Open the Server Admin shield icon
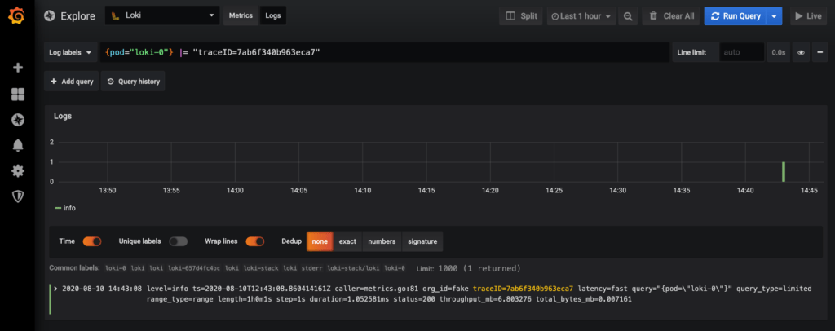Screen dimensions: 835x331 [x=17, y=196]
